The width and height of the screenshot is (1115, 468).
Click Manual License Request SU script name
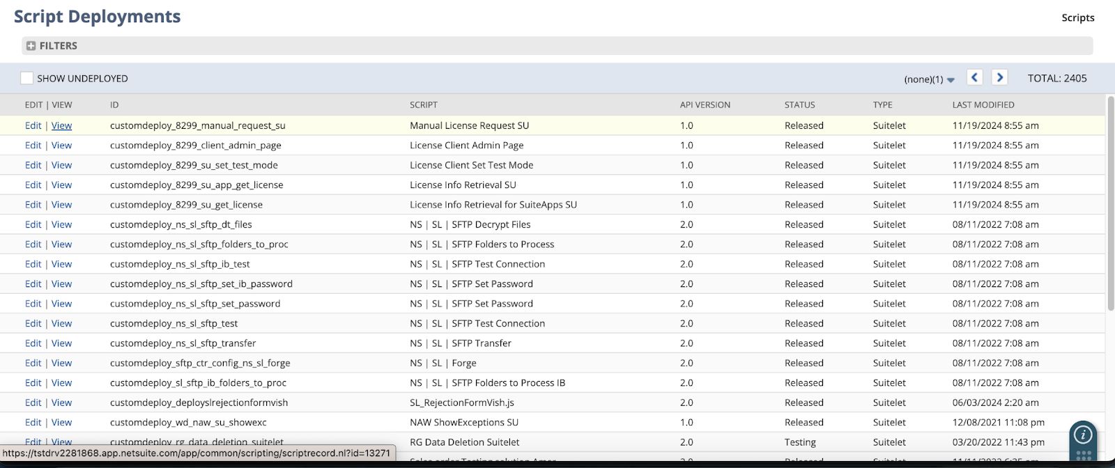click(x=470, y=125)
